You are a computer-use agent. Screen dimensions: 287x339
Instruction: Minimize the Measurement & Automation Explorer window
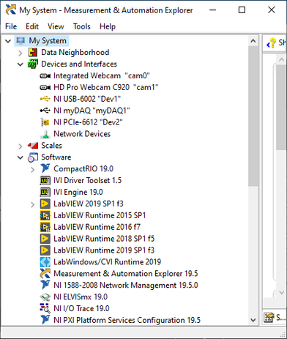coord(213,10)
